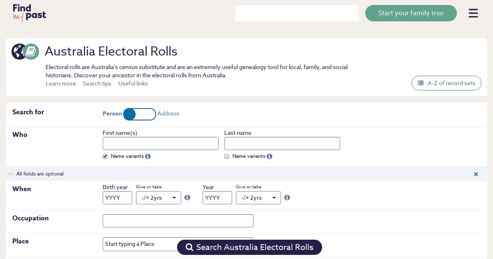Open the Learn more link
This screenshot has height=259, width=493.
click(61, 84)
